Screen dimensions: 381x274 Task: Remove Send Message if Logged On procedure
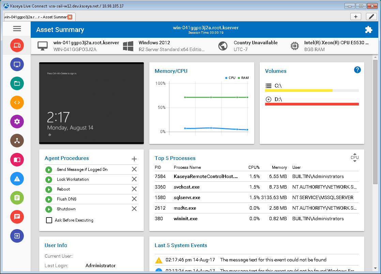click(x=134, y=169)
